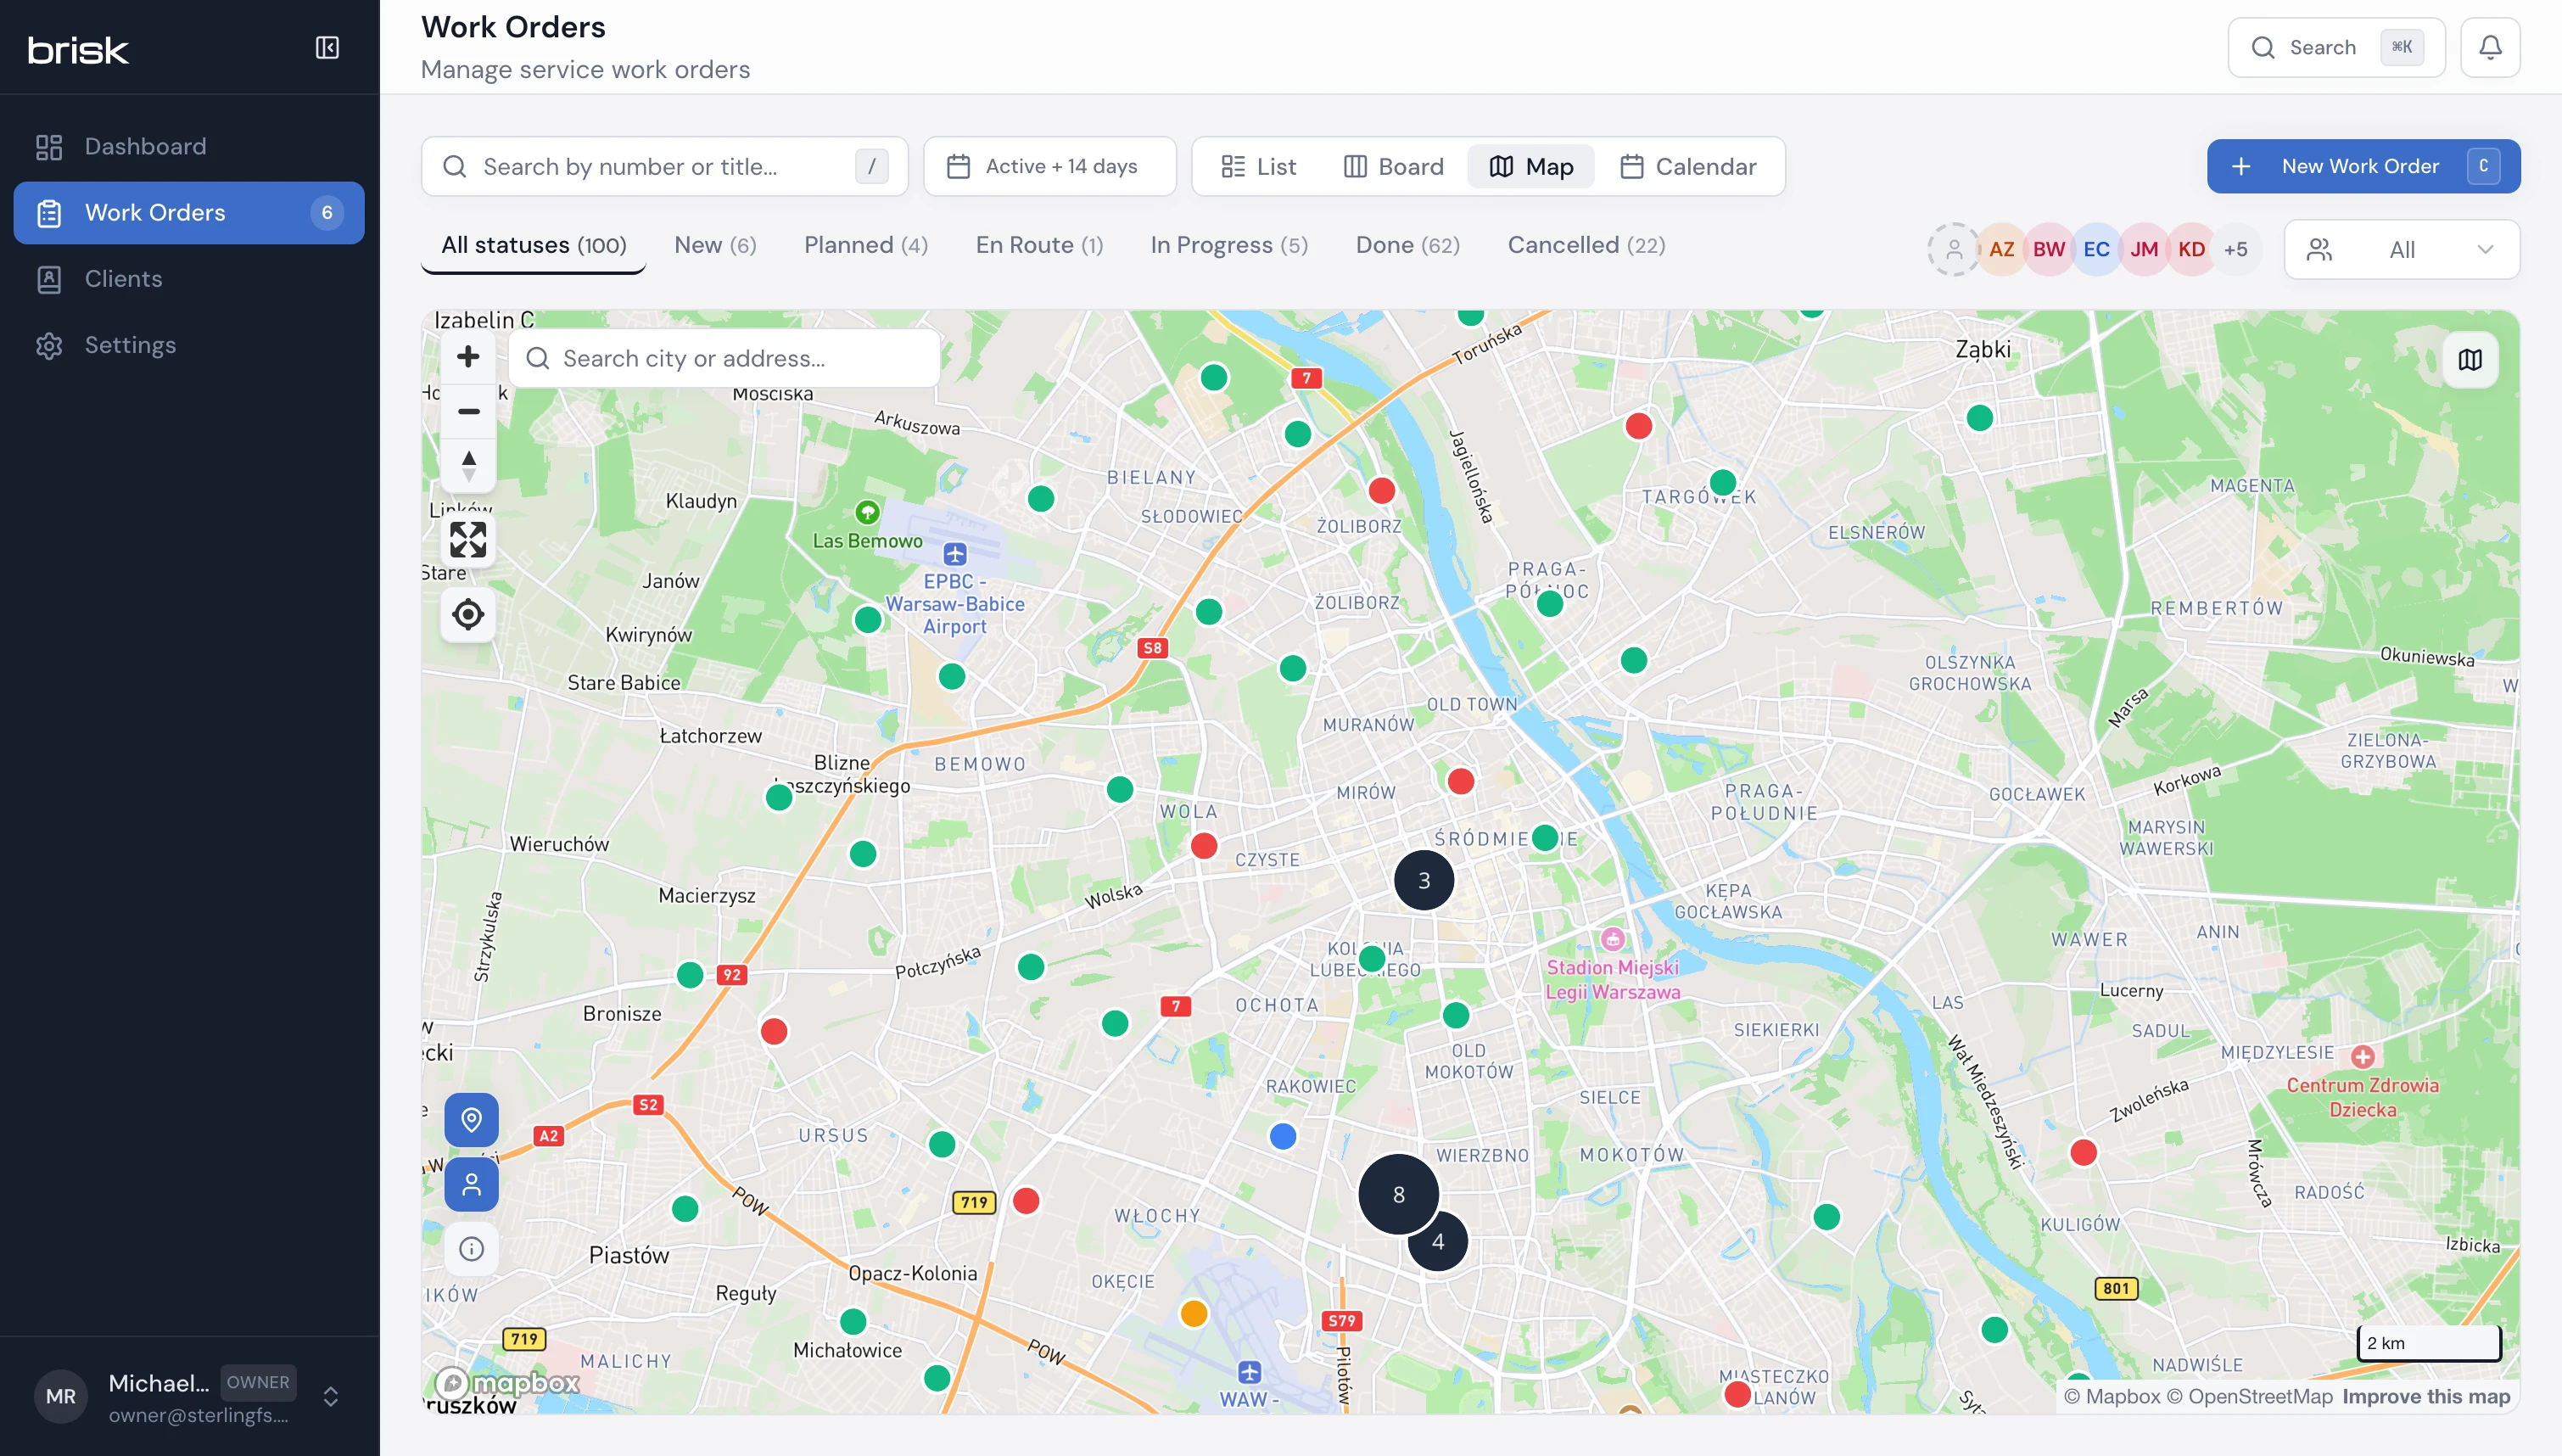The width and height of the screenshot is (2562, 1456).
Task: Zoom in on the map
Action: pos(467,357)
